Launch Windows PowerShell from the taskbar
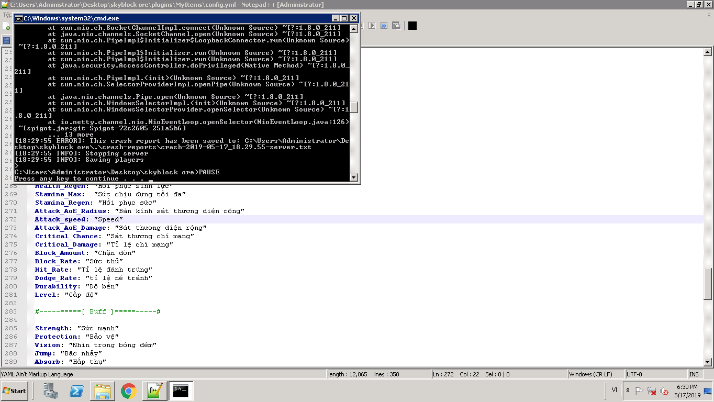The image size is (714, 402). (x=77, y=390)
